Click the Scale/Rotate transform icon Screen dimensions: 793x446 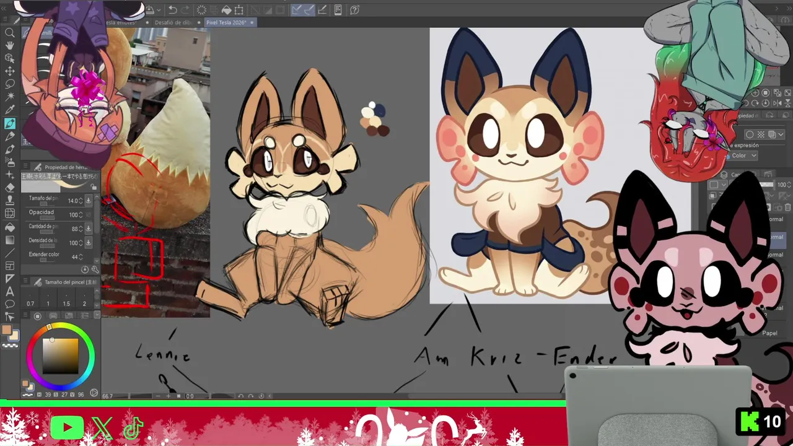tap(239, 10)
